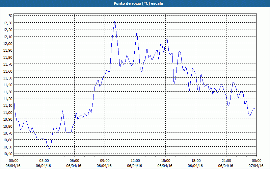The height and width of the screenshot is (169, 270).
Task: Click the 03:00 time label
Action: click(x=44, y=161)
